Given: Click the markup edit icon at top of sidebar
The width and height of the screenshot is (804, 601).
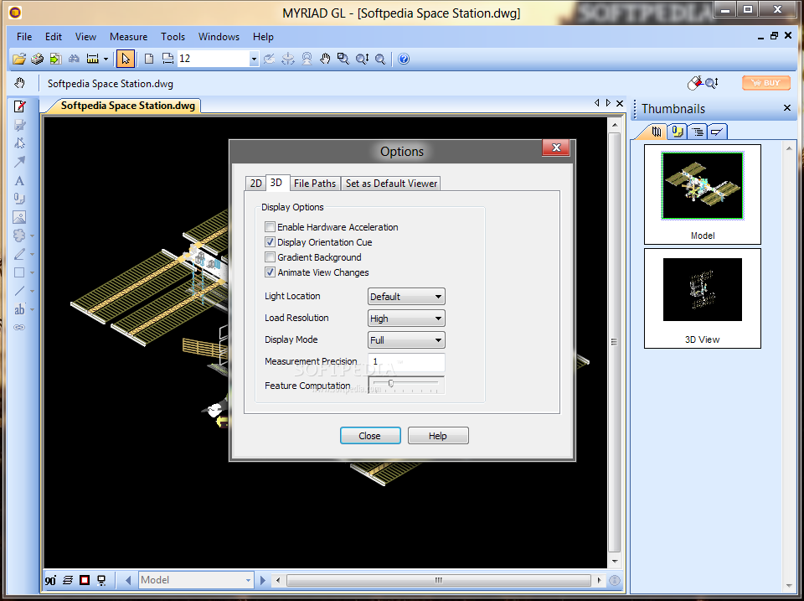Looking at the screenshot, I should (19, 106).
